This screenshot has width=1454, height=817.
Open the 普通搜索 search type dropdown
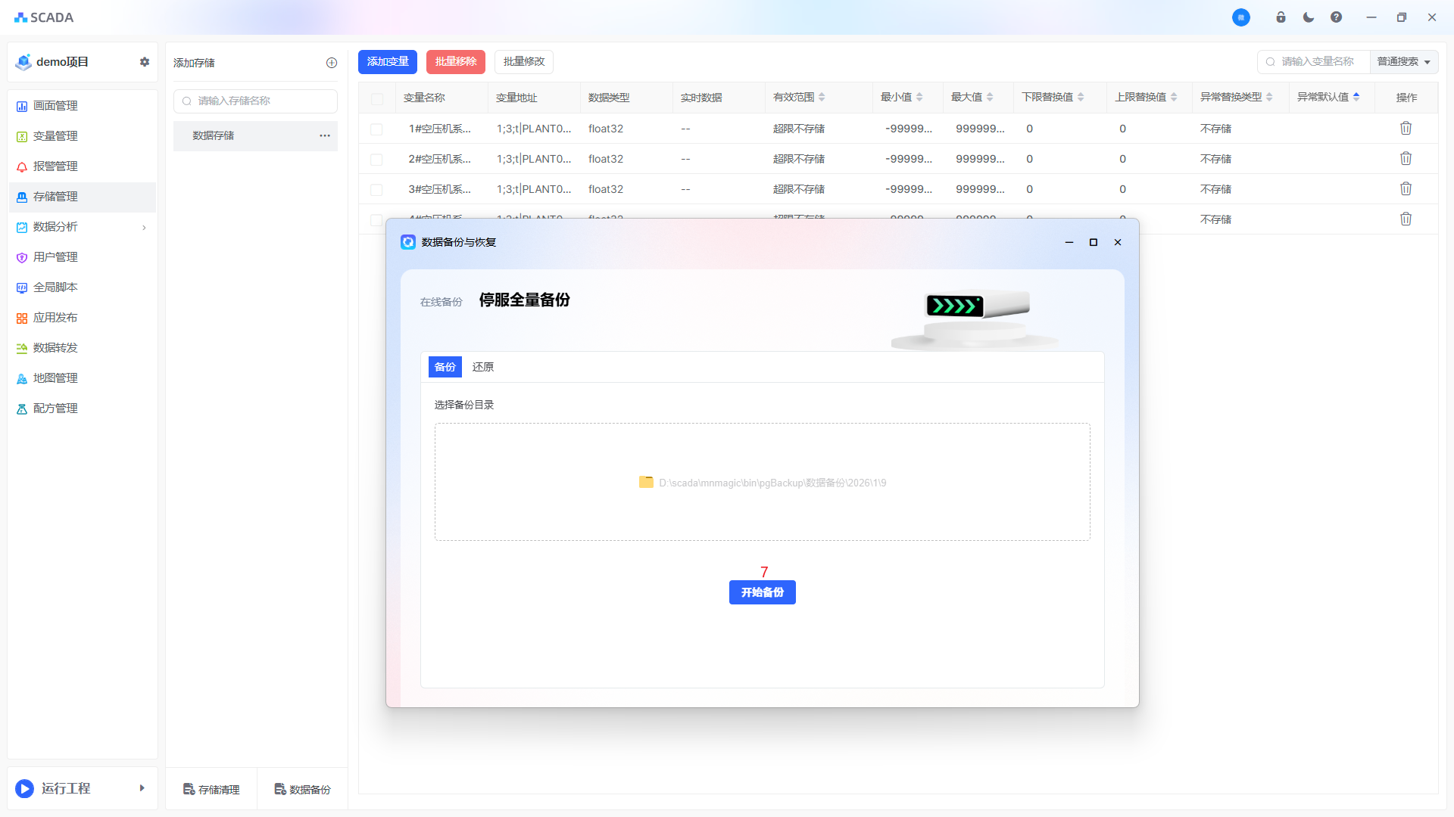point(1403,62)
